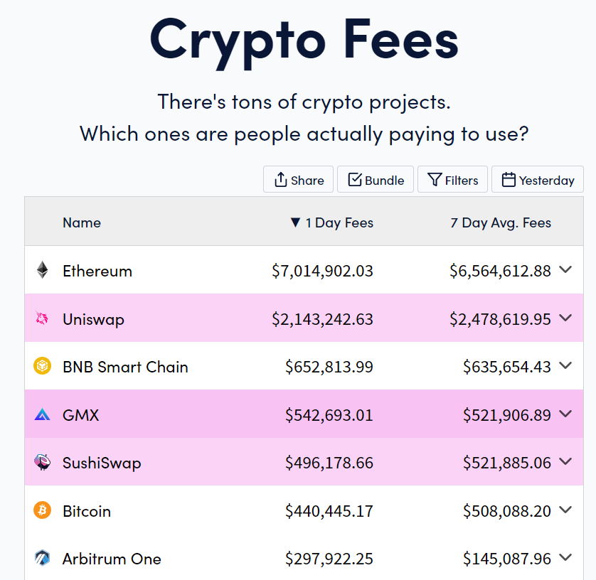Select the Arbitrum One row name

point(112,559)
